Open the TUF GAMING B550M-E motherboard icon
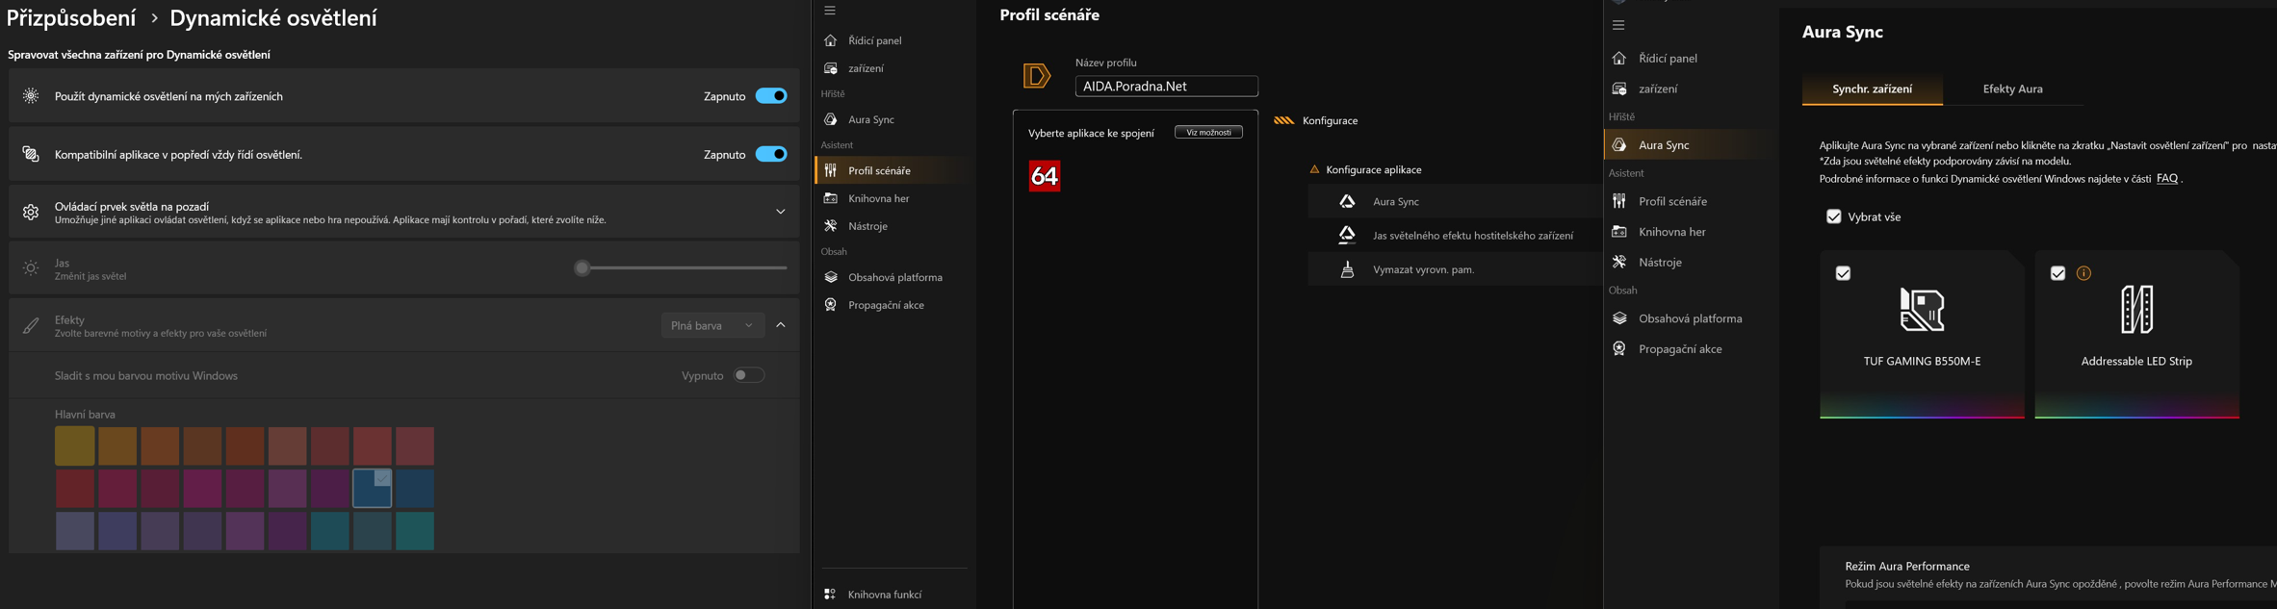 (x=1921, y=310)
